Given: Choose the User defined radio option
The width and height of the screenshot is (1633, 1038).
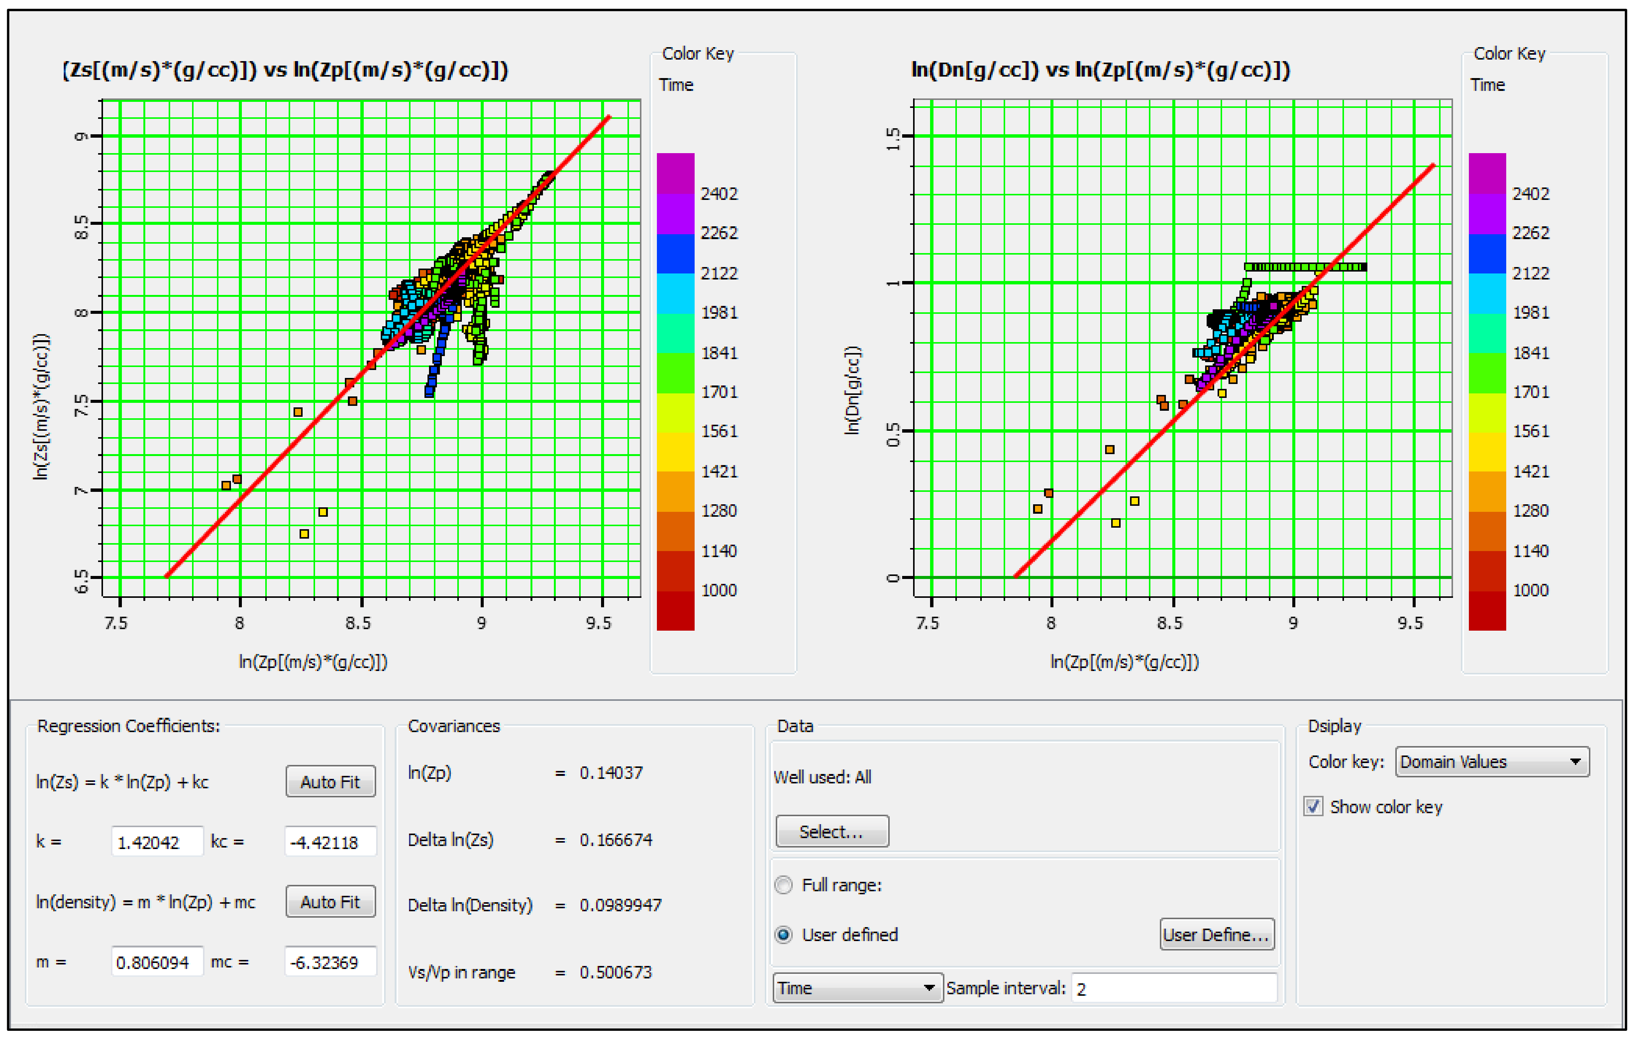Looking at the screenshot, I should tap(783, 935).
